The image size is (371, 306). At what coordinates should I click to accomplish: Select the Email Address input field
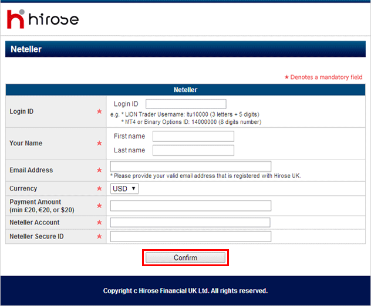pyautogui.click(x=191, y=166)
